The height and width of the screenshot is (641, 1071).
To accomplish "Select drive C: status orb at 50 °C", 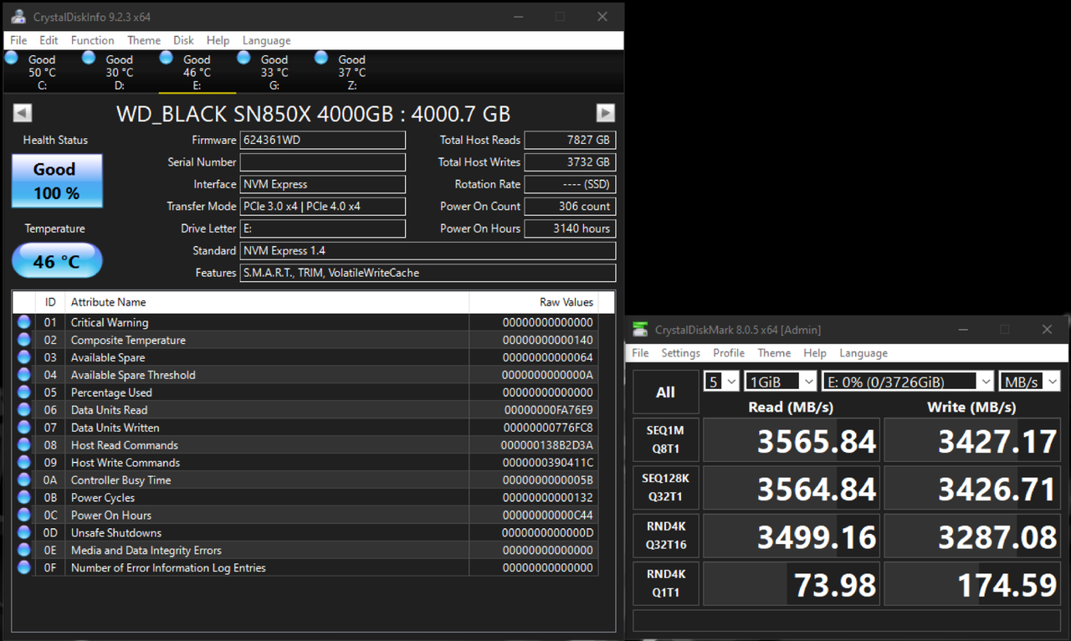I will pos(12,58).
